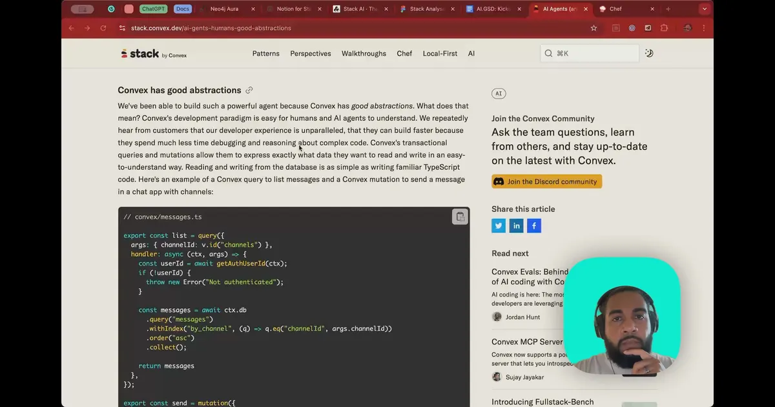
Task: Open search with the magnifier icon
Action: (548, 53)
